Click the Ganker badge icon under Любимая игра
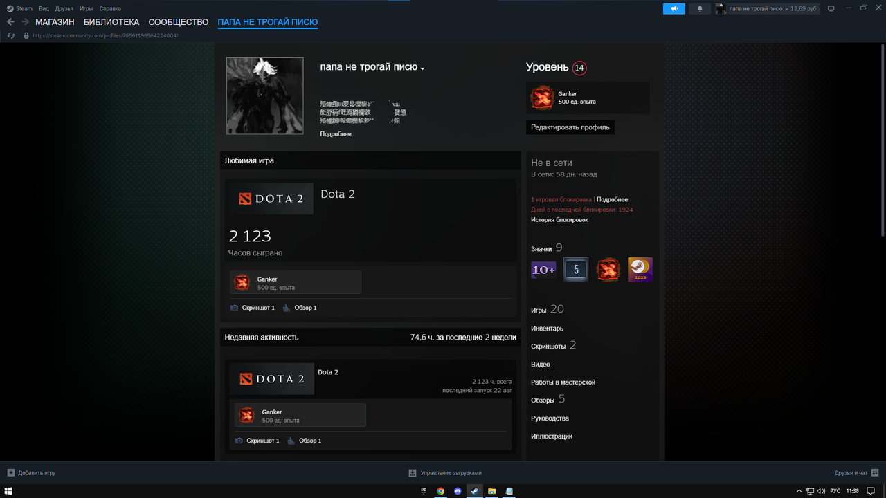 242,282
